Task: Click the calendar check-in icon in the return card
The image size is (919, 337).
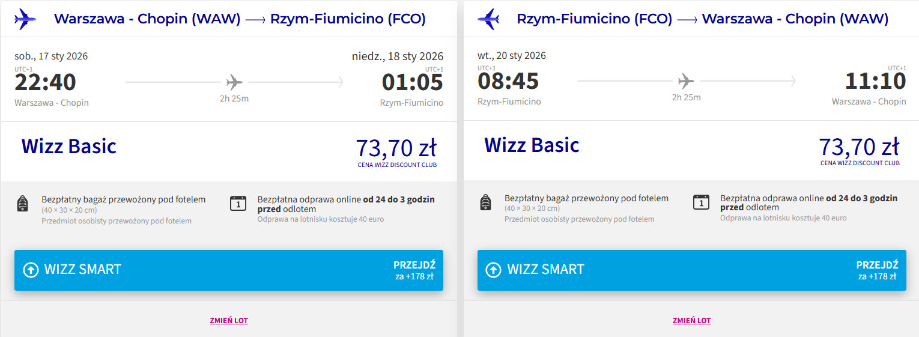Action: (x=701, y=202)
